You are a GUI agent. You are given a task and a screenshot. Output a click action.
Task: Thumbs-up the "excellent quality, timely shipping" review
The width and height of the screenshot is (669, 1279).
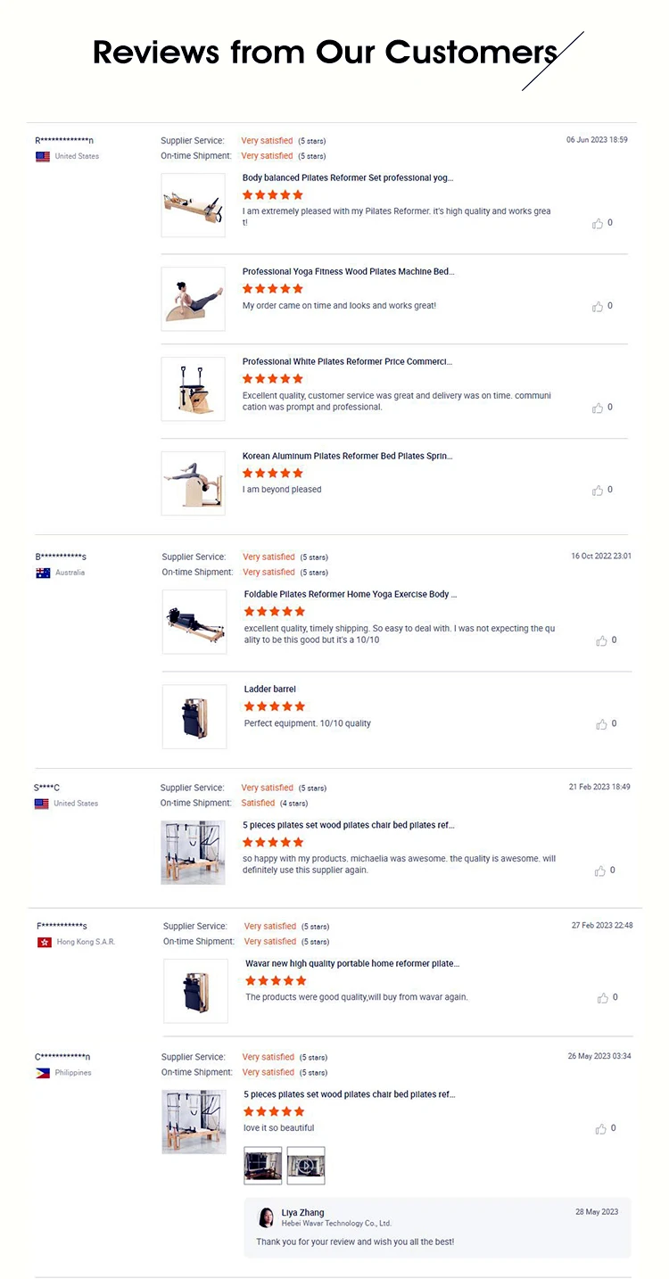[x=601, y=640]
